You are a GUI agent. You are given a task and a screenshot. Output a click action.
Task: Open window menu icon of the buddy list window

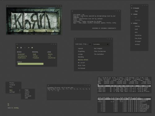[132, 6]
